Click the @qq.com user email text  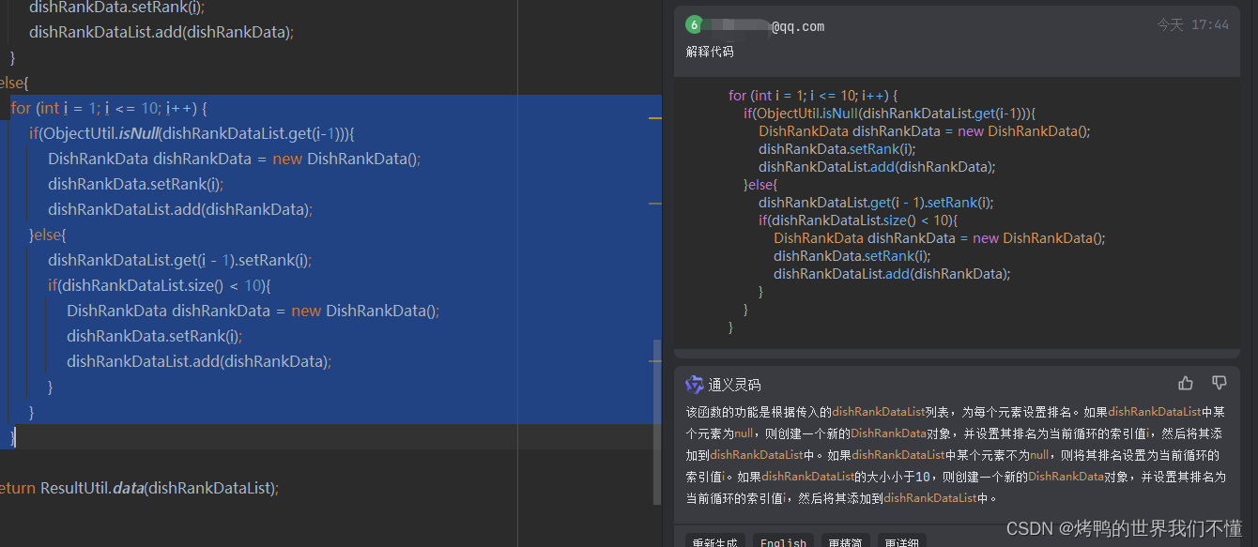[x=797, y=26]
